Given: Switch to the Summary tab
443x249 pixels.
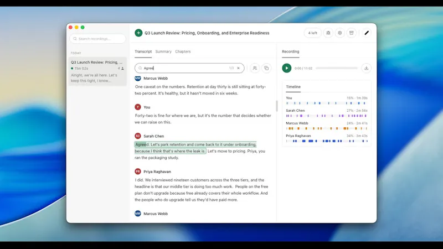Looking at the screenshot, I should coord(163,51).
